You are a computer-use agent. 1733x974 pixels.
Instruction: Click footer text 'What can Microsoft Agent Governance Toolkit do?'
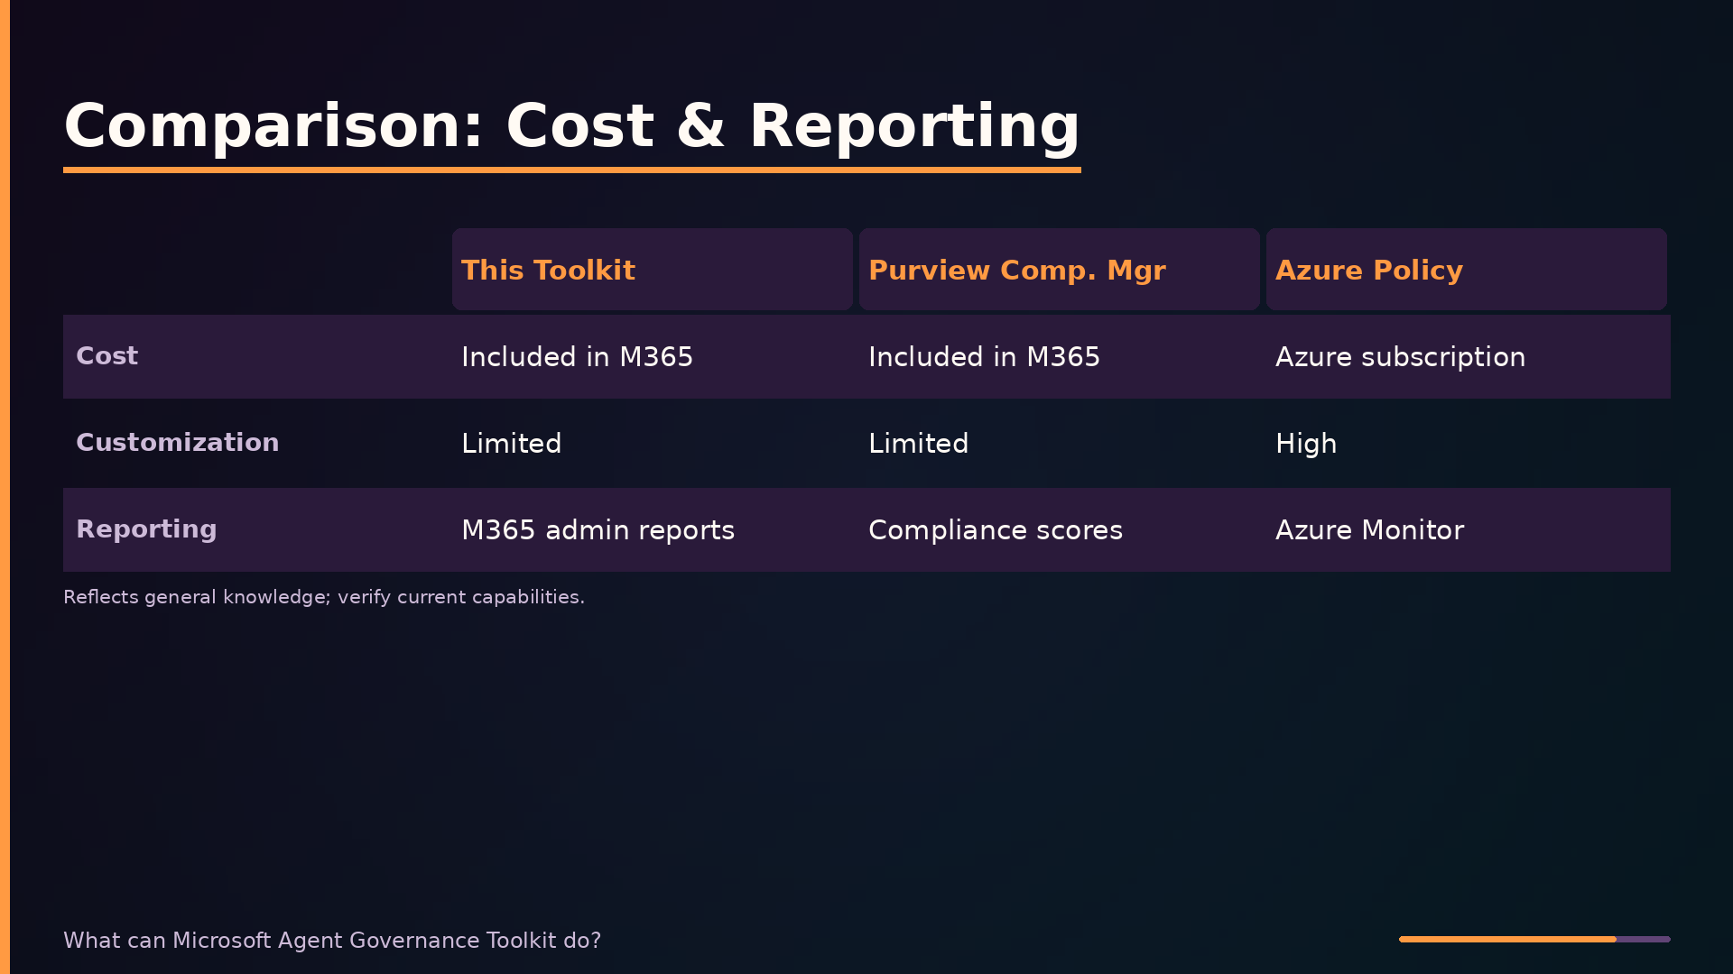click(x=332, y=941)
